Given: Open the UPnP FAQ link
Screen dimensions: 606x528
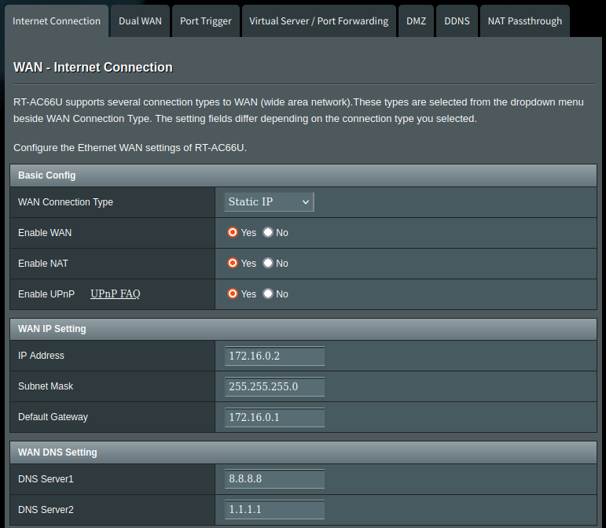Looking at the screenshot, I should (x=115, y=294).
